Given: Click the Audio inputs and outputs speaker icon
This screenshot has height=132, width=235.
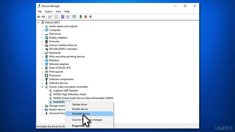Looking at the screenshot, I should [x=47, y=26].
